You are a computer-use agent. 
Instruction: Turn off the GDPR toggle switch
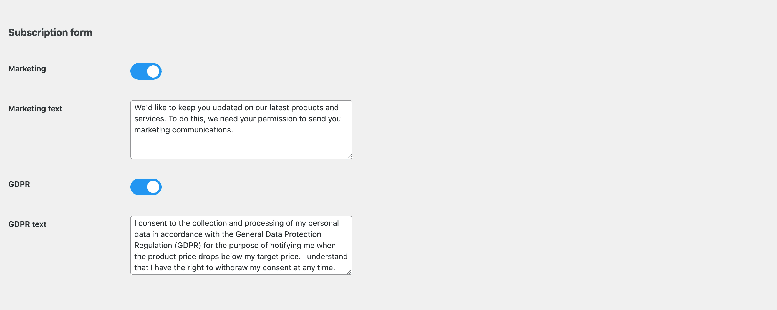point(146,187)
